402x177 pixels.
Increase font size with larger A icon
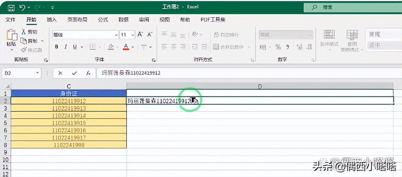coord(140,34)
